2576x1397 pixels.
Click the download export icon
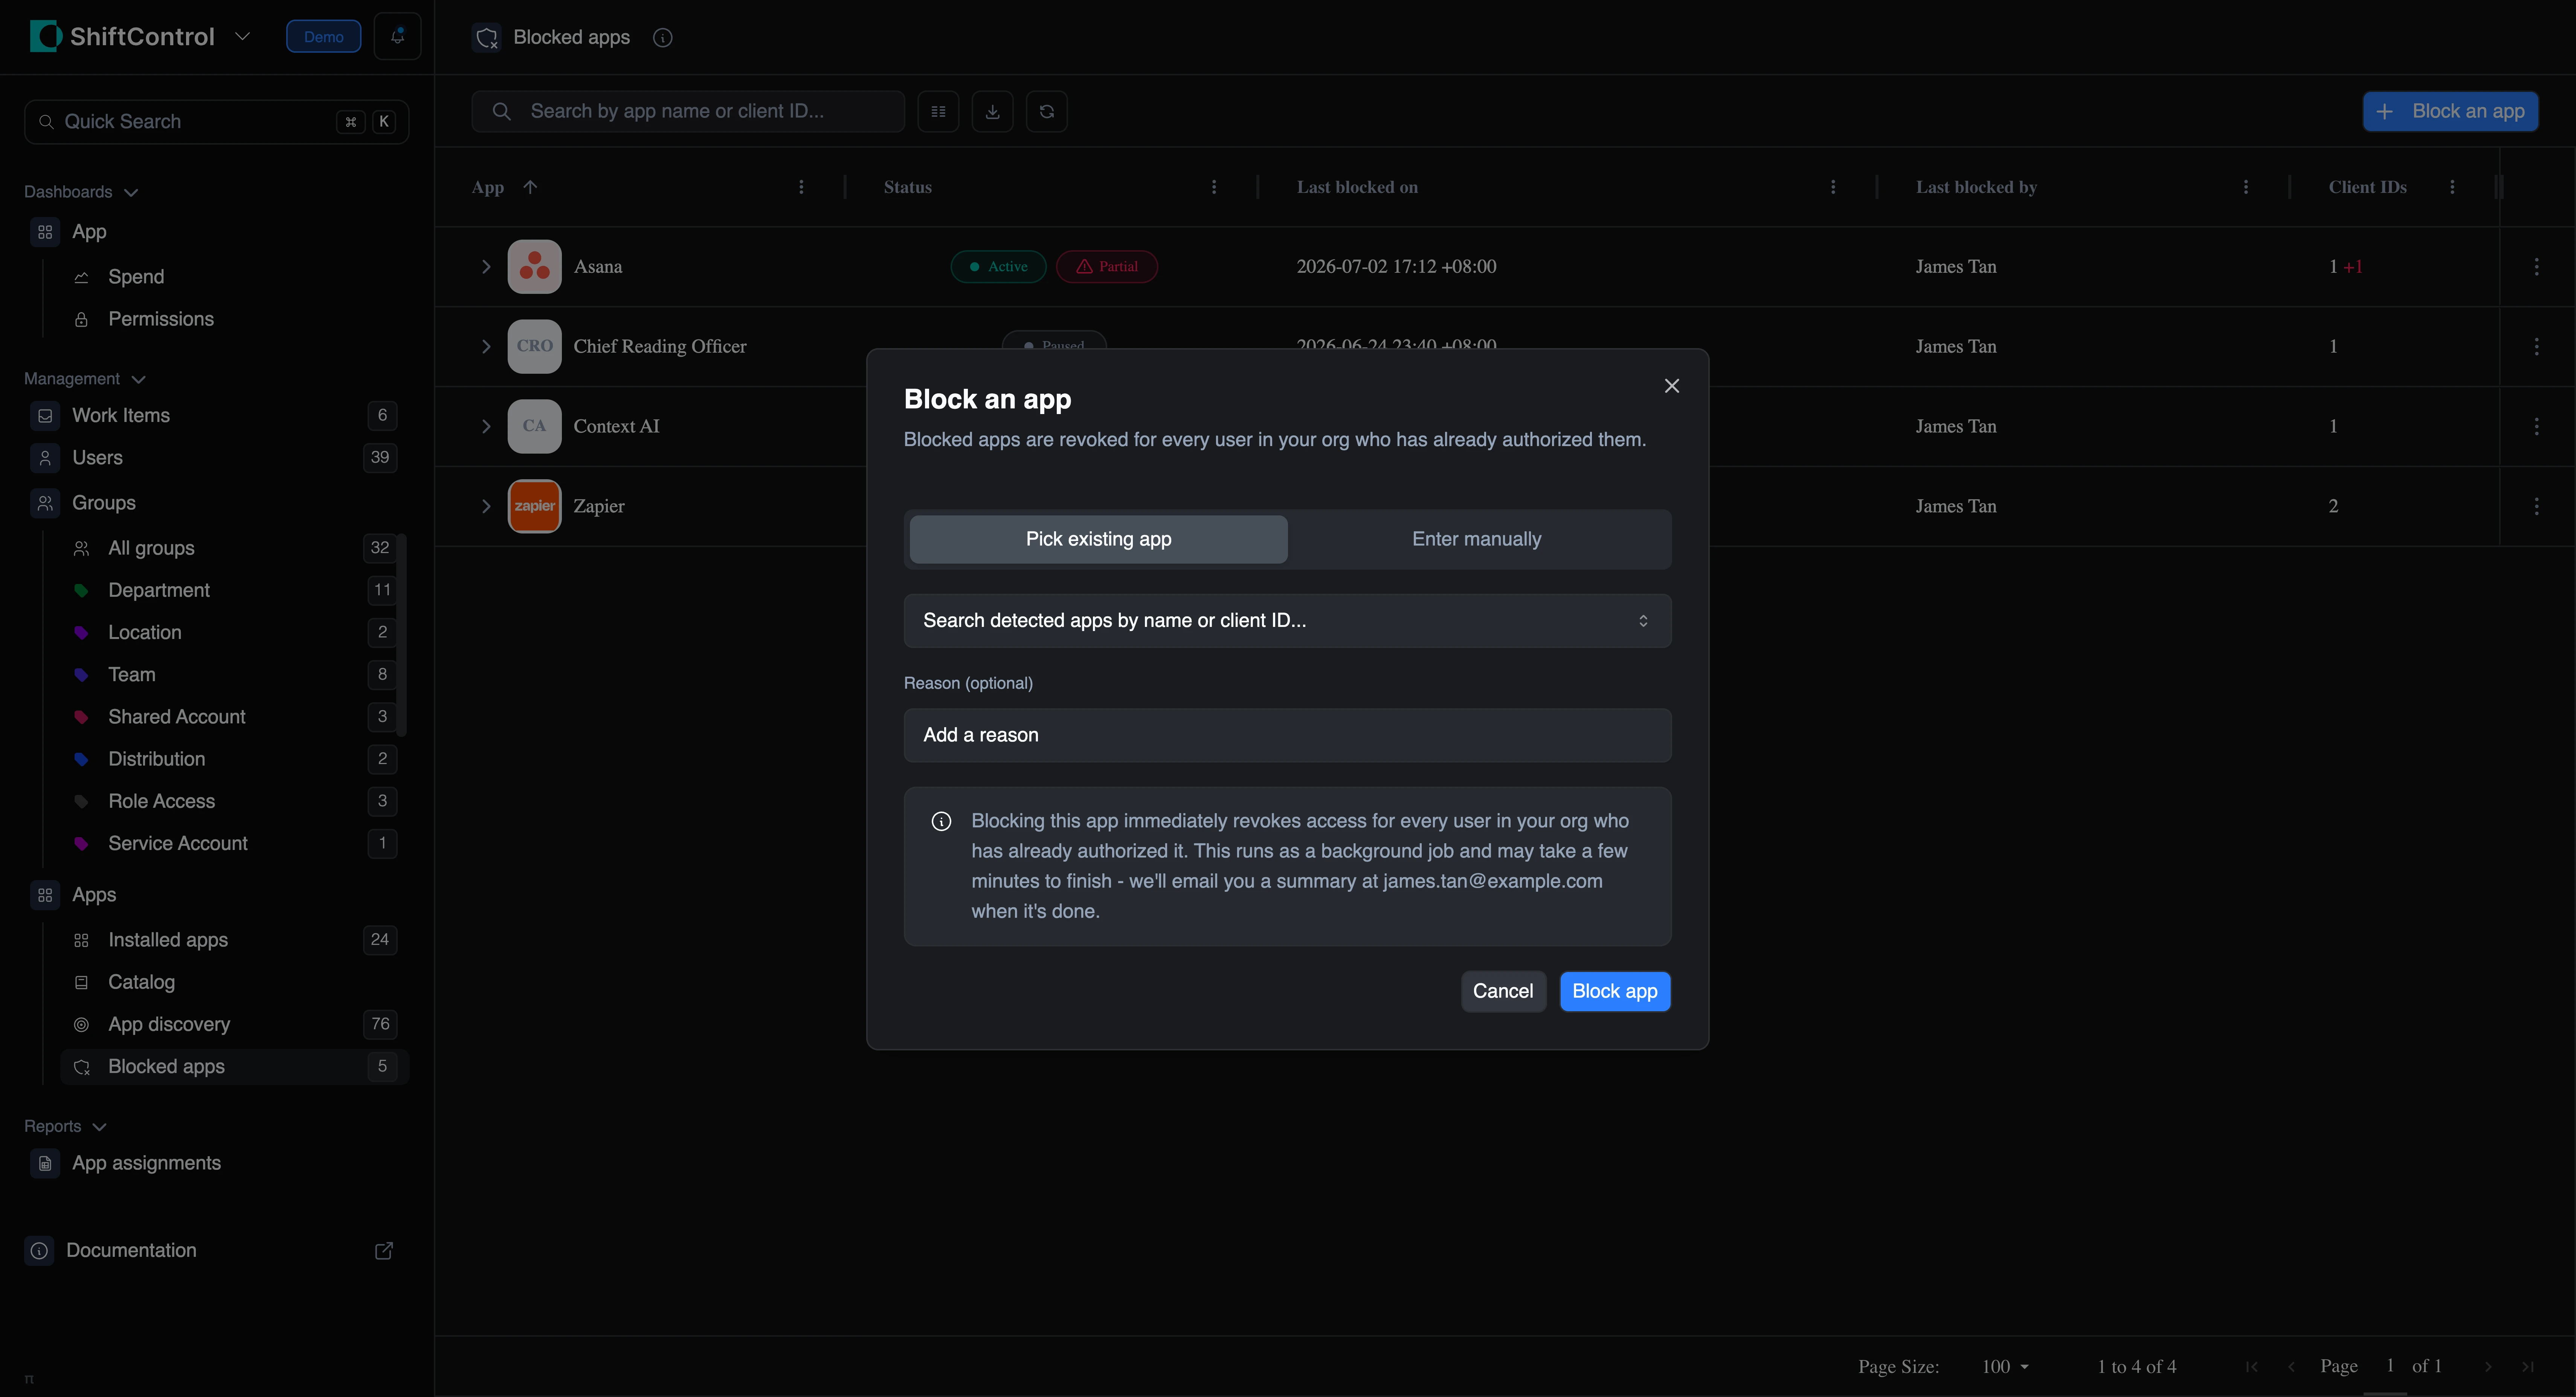point(992,111)
